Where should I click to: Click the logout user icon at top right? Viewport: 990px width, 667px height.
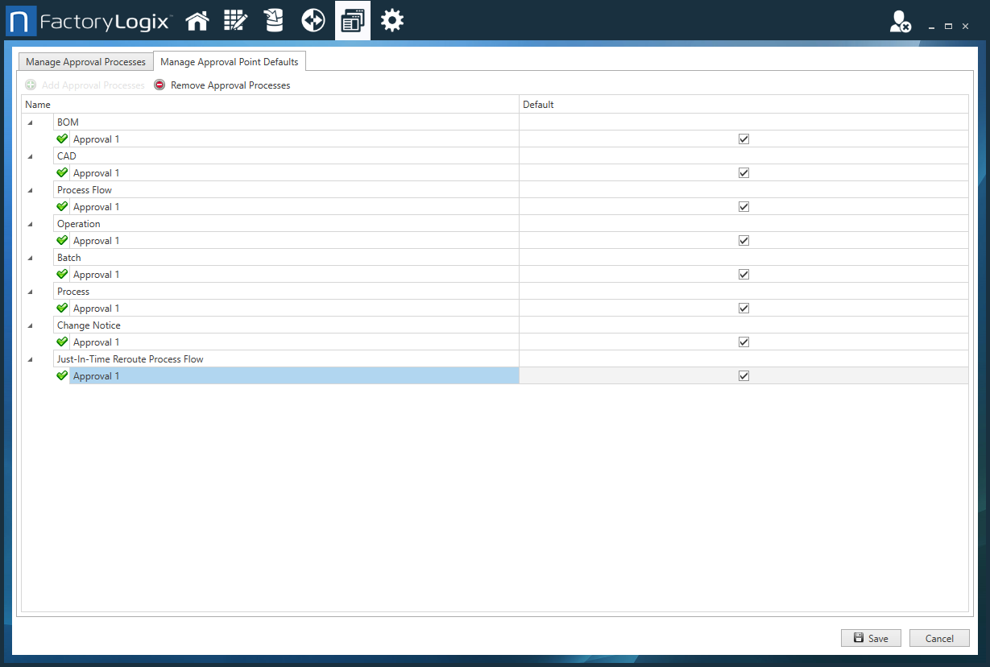(x=900, y=22)
